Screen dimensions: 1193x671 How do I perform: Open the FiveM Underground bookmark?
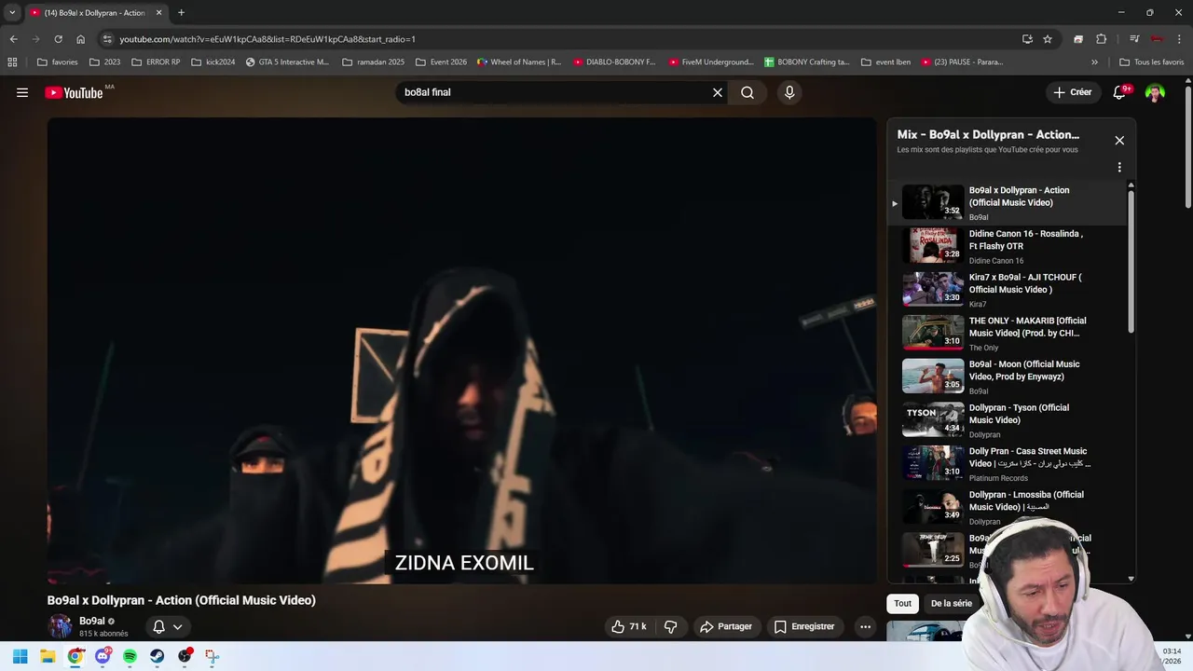(709, 62)
